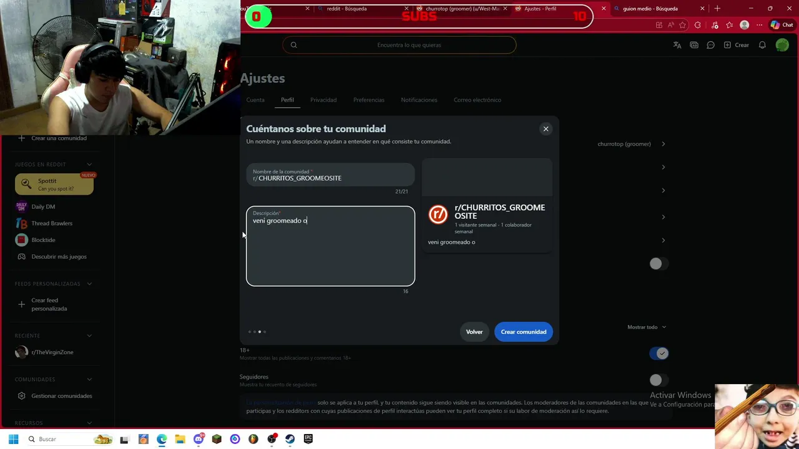The image size is (799, 449).
Task: Click the Volver button
Action: [474, 332]
